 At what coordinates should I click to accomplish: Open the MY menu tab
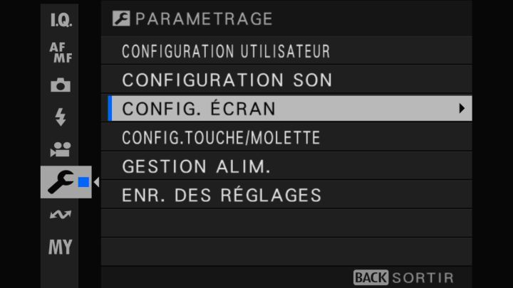61,247
